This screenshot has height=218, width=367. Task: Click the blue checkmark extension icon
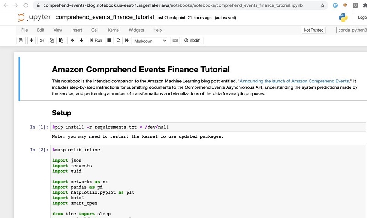coord(335,5)
